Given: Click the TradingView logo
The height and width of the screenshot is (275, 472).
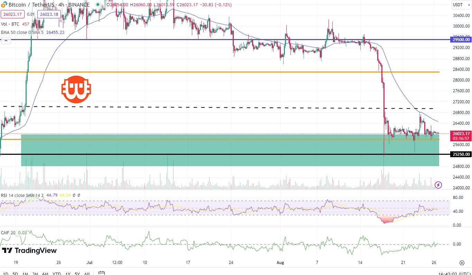Looking at the screenshot, I should 29,250.
